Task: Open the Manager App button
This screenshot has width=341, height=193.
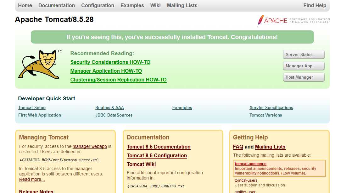Action: coord(304,66)
